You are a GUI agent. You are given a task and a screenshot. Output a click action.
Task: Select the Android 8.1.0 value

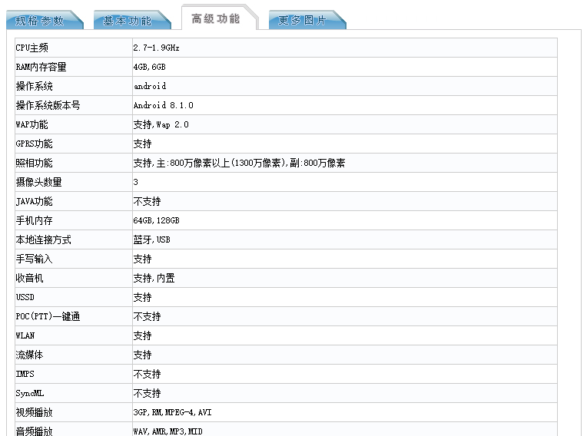click(163, 105)
